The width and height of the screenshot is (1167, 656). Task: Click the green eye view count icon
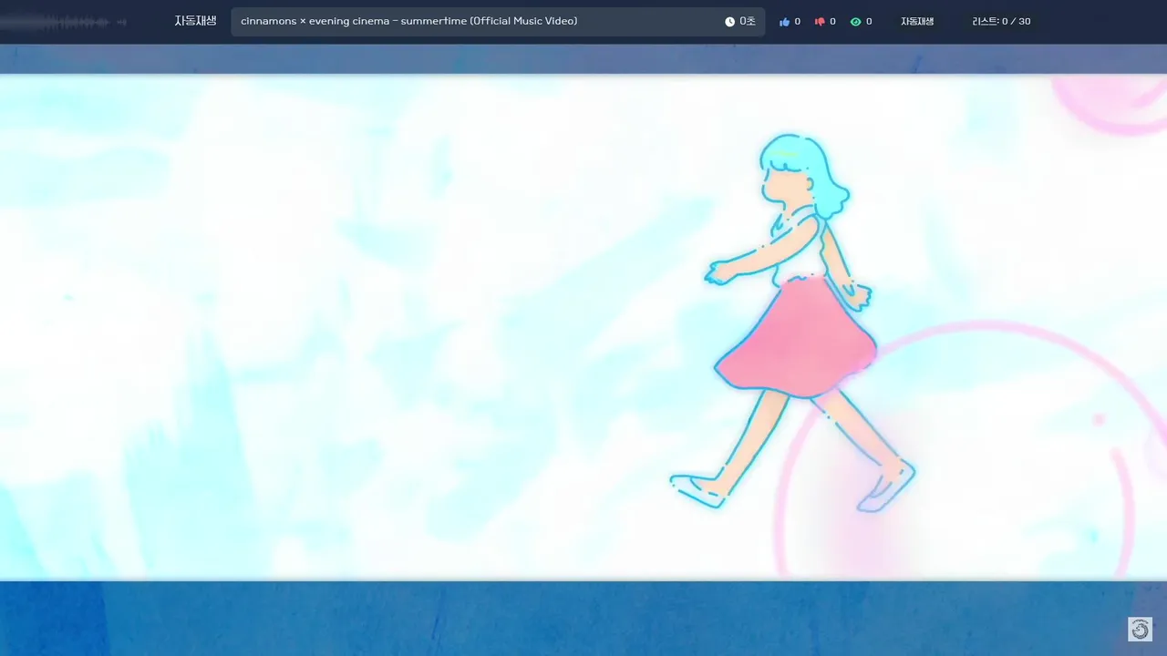[x=855, y=22]
